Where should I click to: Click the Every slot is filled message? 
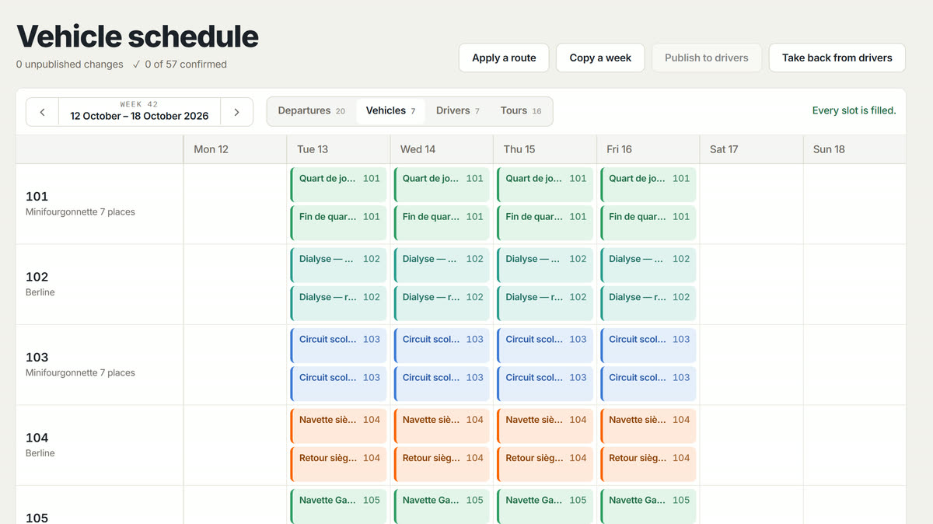pyautogui.click(x=854, y=110)
